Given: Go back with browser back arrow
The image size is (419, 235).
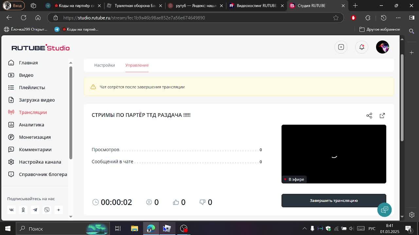Looking at the screenshot, I should click(x=9, y=18).
